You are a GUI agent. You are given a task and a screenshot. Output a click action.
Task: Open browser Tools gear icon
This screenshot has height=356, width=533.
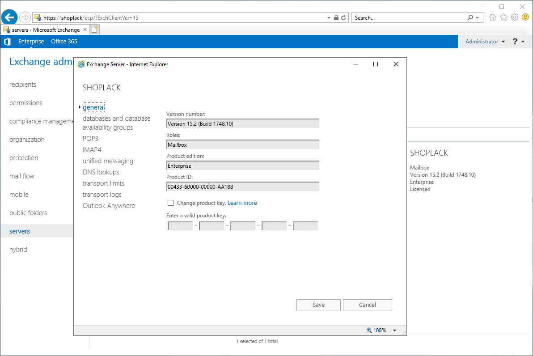tap(515, 17)
